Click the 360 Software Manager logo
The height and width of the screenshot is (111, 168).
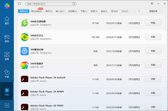point(7,6)
